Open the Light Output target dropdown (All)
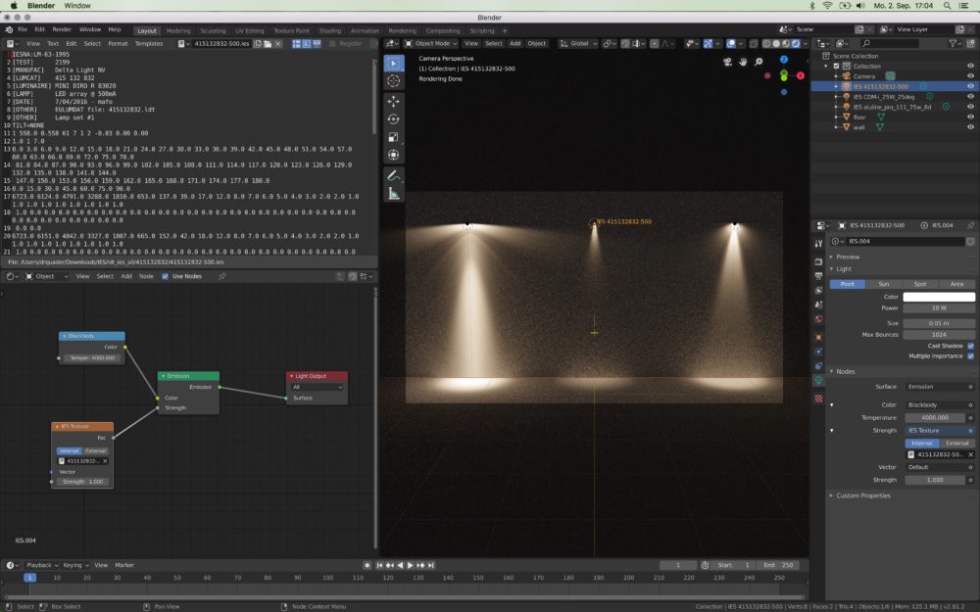 point(317,387)
